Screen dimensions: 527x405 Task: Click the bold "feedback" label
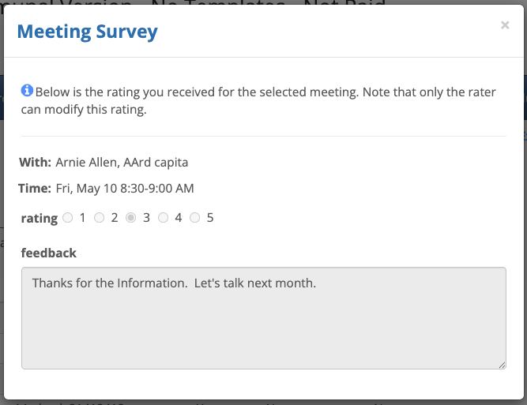49,253
